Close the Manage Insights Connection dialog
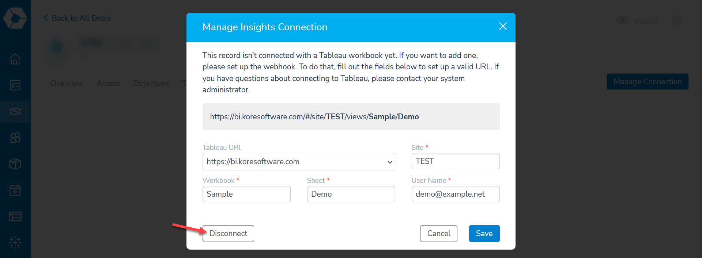This screenshot has height=258, width=702. (503, 26)
